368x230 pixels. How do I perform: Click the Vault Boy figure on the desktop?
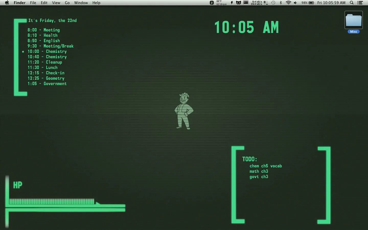tap(184, 111)
